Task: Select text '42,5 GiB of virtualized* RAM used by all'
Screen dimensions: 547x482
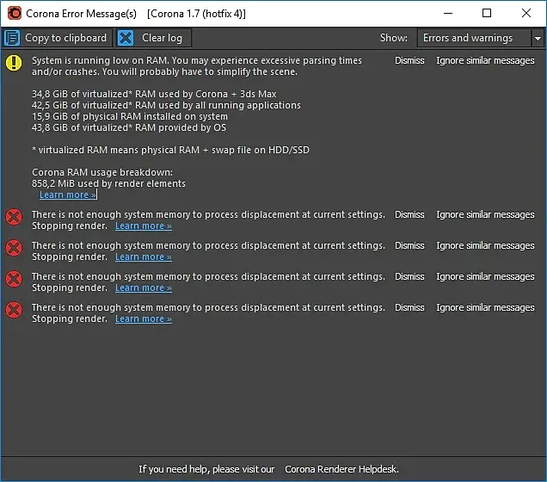Action: [118, 105]
